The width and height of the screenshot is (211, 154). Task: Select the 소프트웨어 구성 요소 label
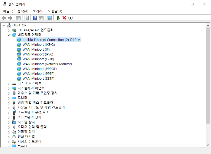(33, 112)
